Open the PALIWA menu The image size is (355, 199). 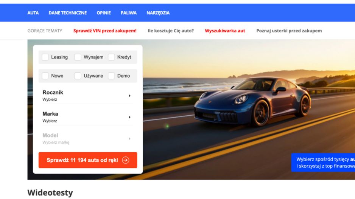(129, 13)
